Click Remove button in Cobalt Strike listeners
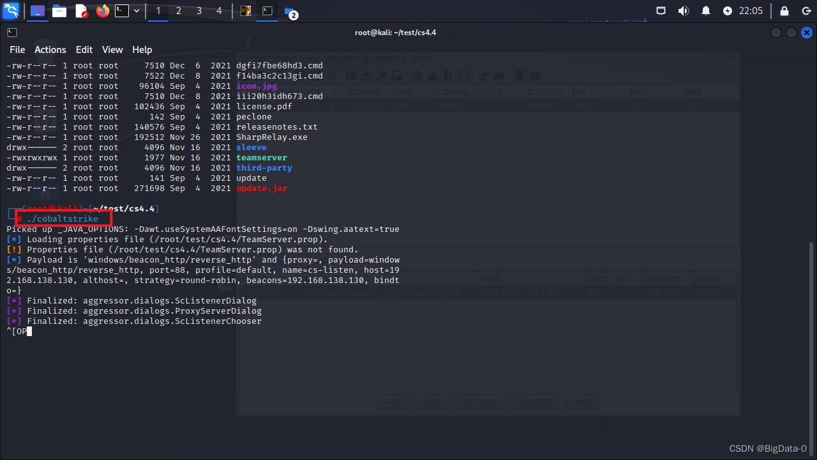Viewport: 817px width, 460px height. (479, 401)
